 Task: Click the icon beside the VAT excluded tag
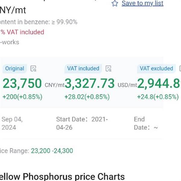(x=180, y=68)
